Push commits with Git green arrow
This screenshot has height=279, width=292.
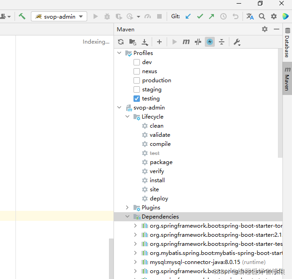pos(211,16)
